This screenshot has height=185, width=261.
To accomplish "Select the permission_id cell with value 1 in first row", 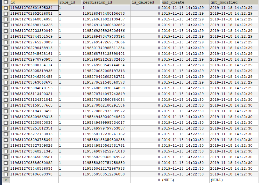I will [x=106, y=8].
